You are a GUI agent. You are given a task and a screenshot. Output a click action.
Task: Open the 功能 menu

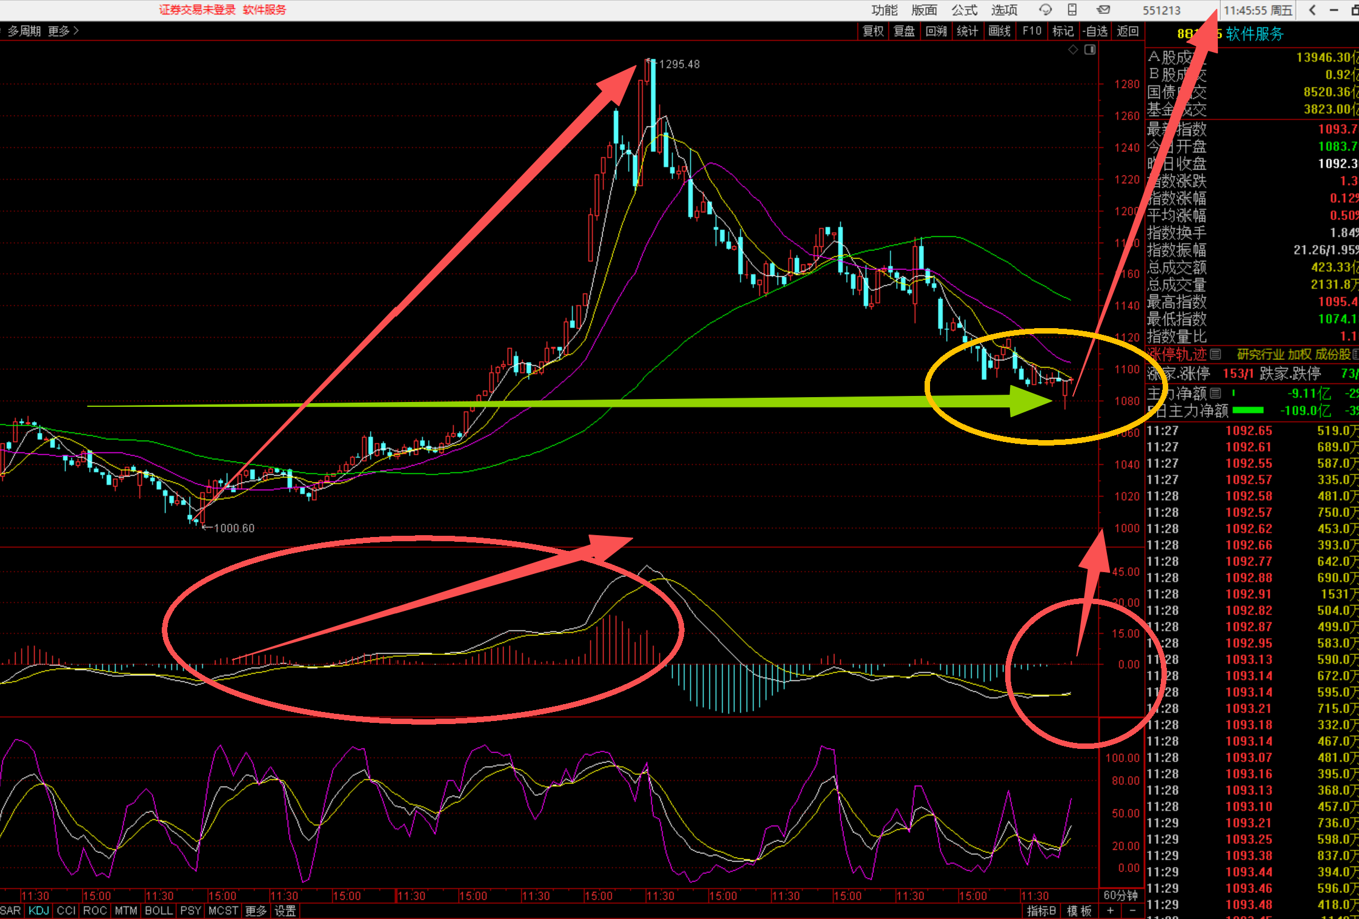(884, 10)
